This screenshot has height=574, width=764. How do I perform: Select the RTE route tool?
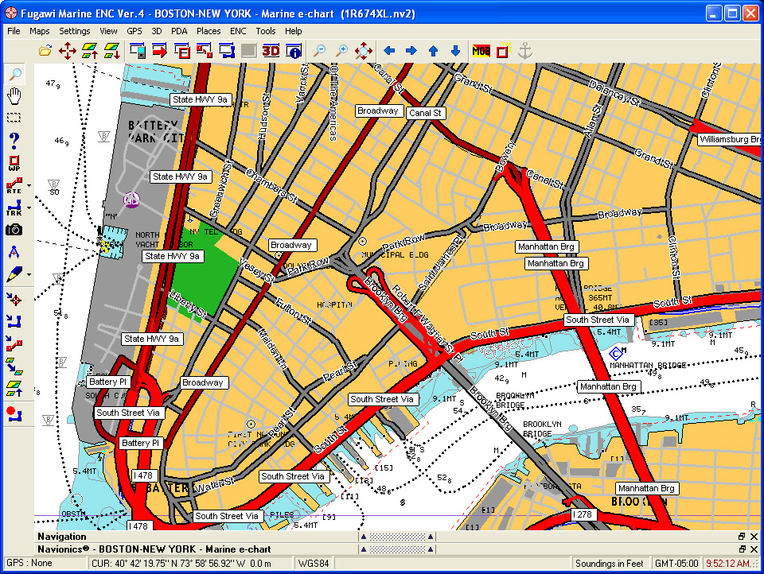click(14, 185)
